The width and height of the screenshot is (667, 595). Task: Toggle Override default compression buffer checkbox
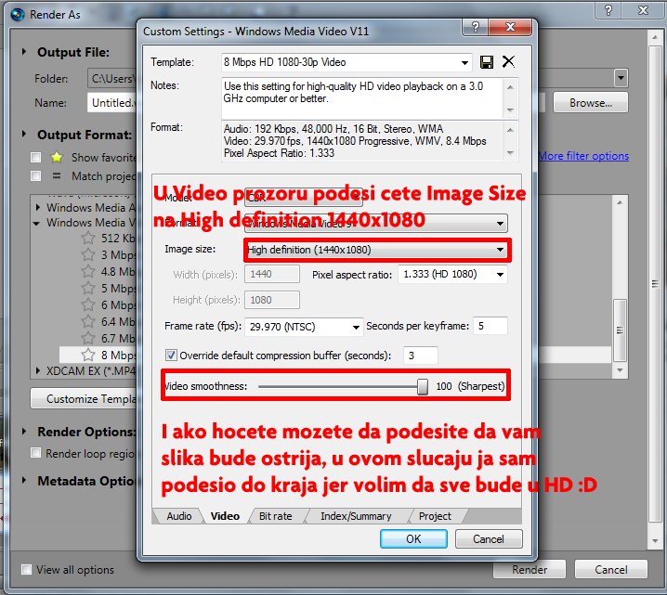coord(171,356)
